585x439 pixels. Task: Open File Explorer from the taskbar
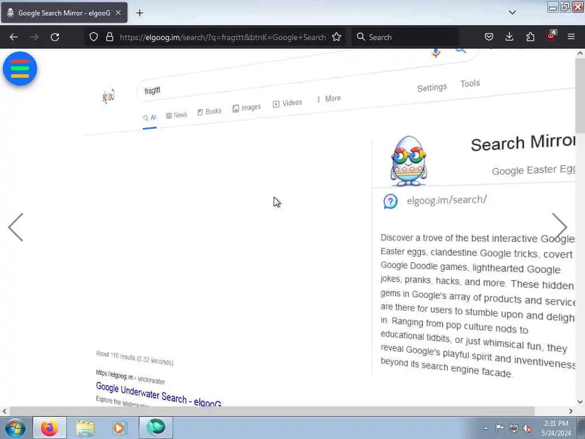(x=85, y=428)
